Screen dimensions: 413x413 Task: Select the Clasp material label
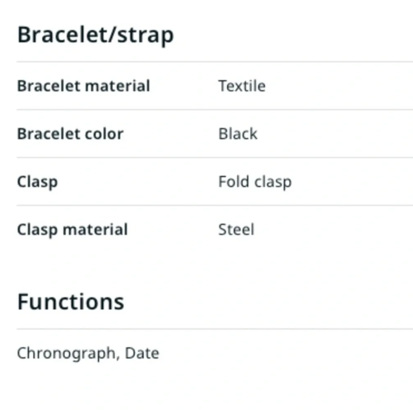pos(72,230)
